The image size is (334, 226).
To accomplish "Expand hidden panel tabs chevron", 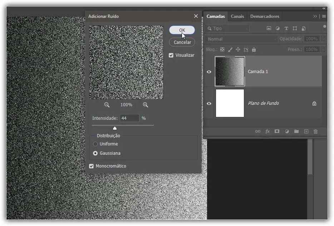I will [315, 16].
